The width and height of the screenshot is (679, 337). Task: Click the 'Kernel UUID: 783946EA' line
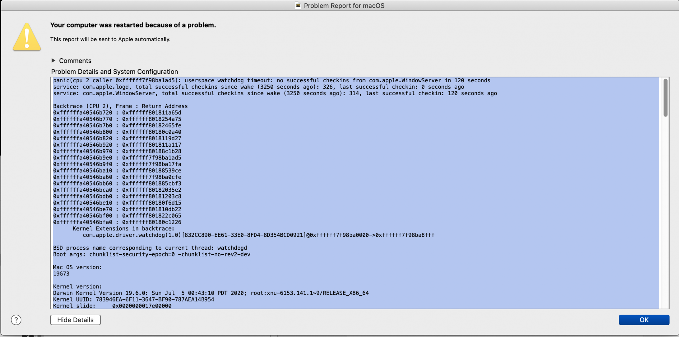pos(133,299)
